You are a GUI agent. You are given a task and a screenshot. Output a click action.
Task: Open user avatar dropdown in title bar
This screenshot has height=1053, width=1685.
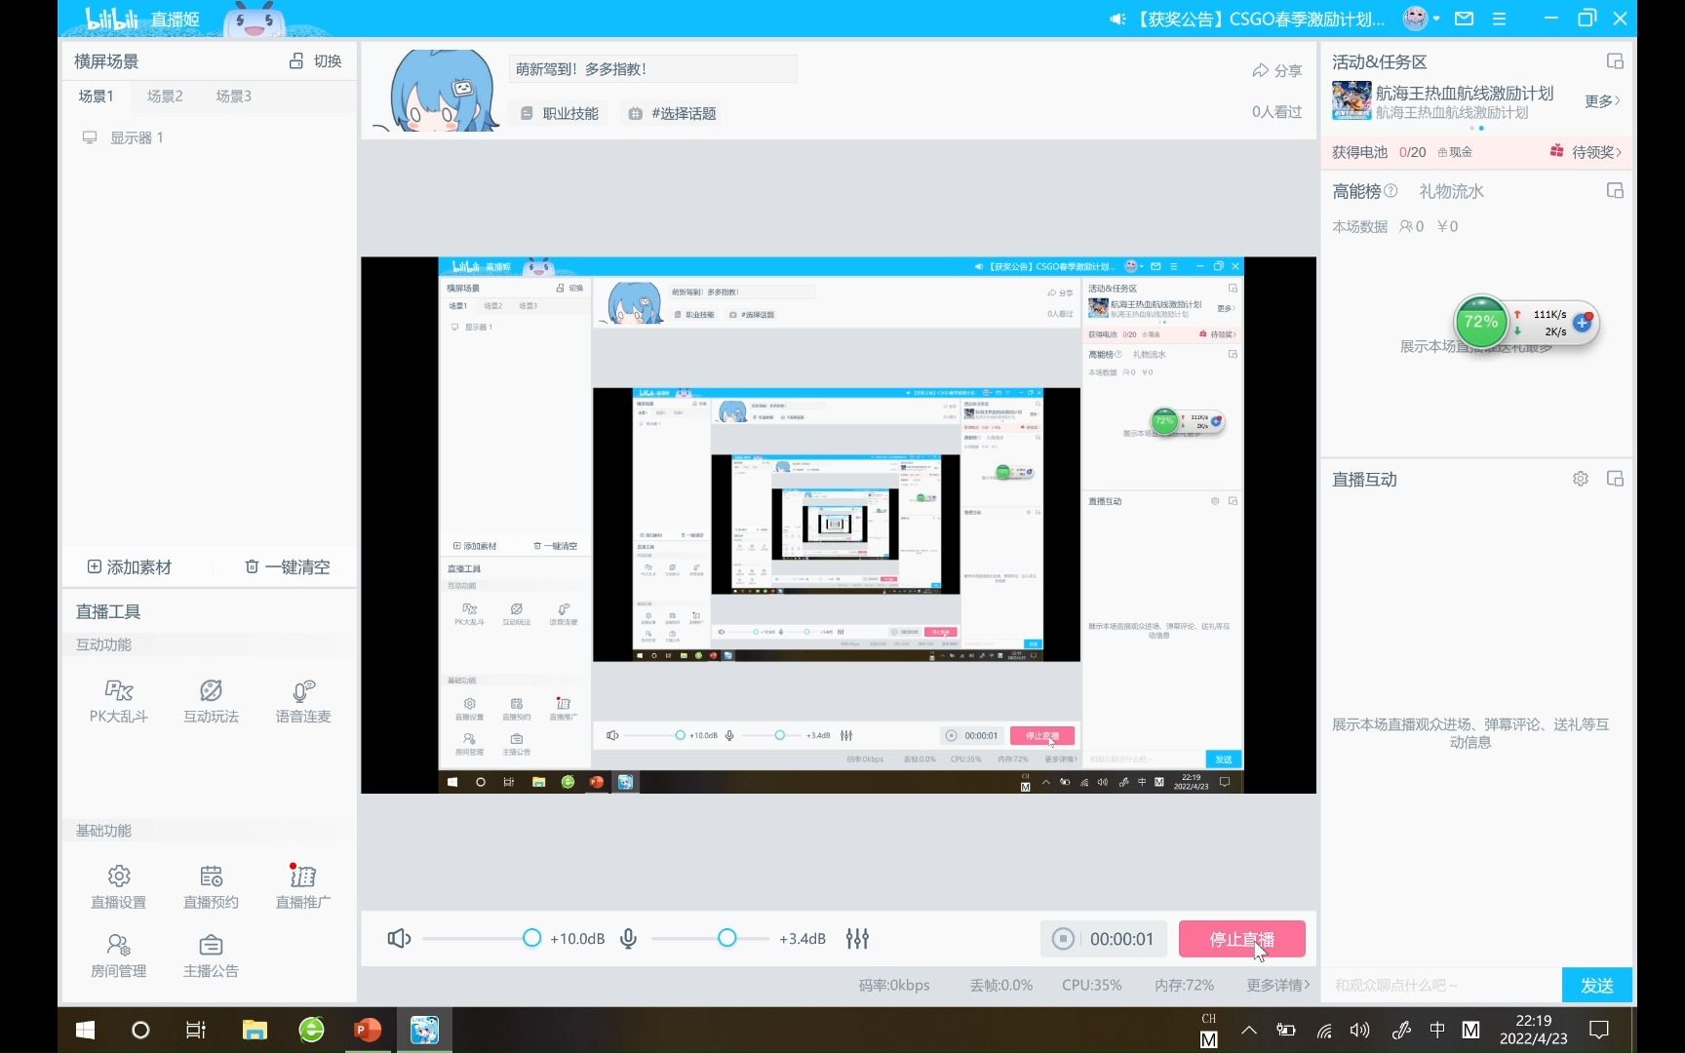(x=1421, y=19)
